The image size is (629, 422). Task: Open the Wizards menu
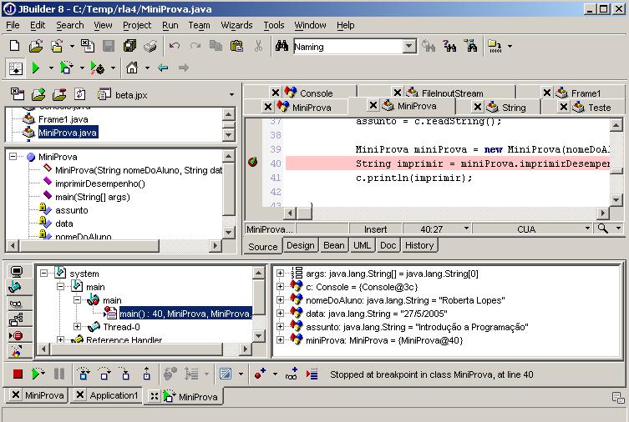coord(236,25)
